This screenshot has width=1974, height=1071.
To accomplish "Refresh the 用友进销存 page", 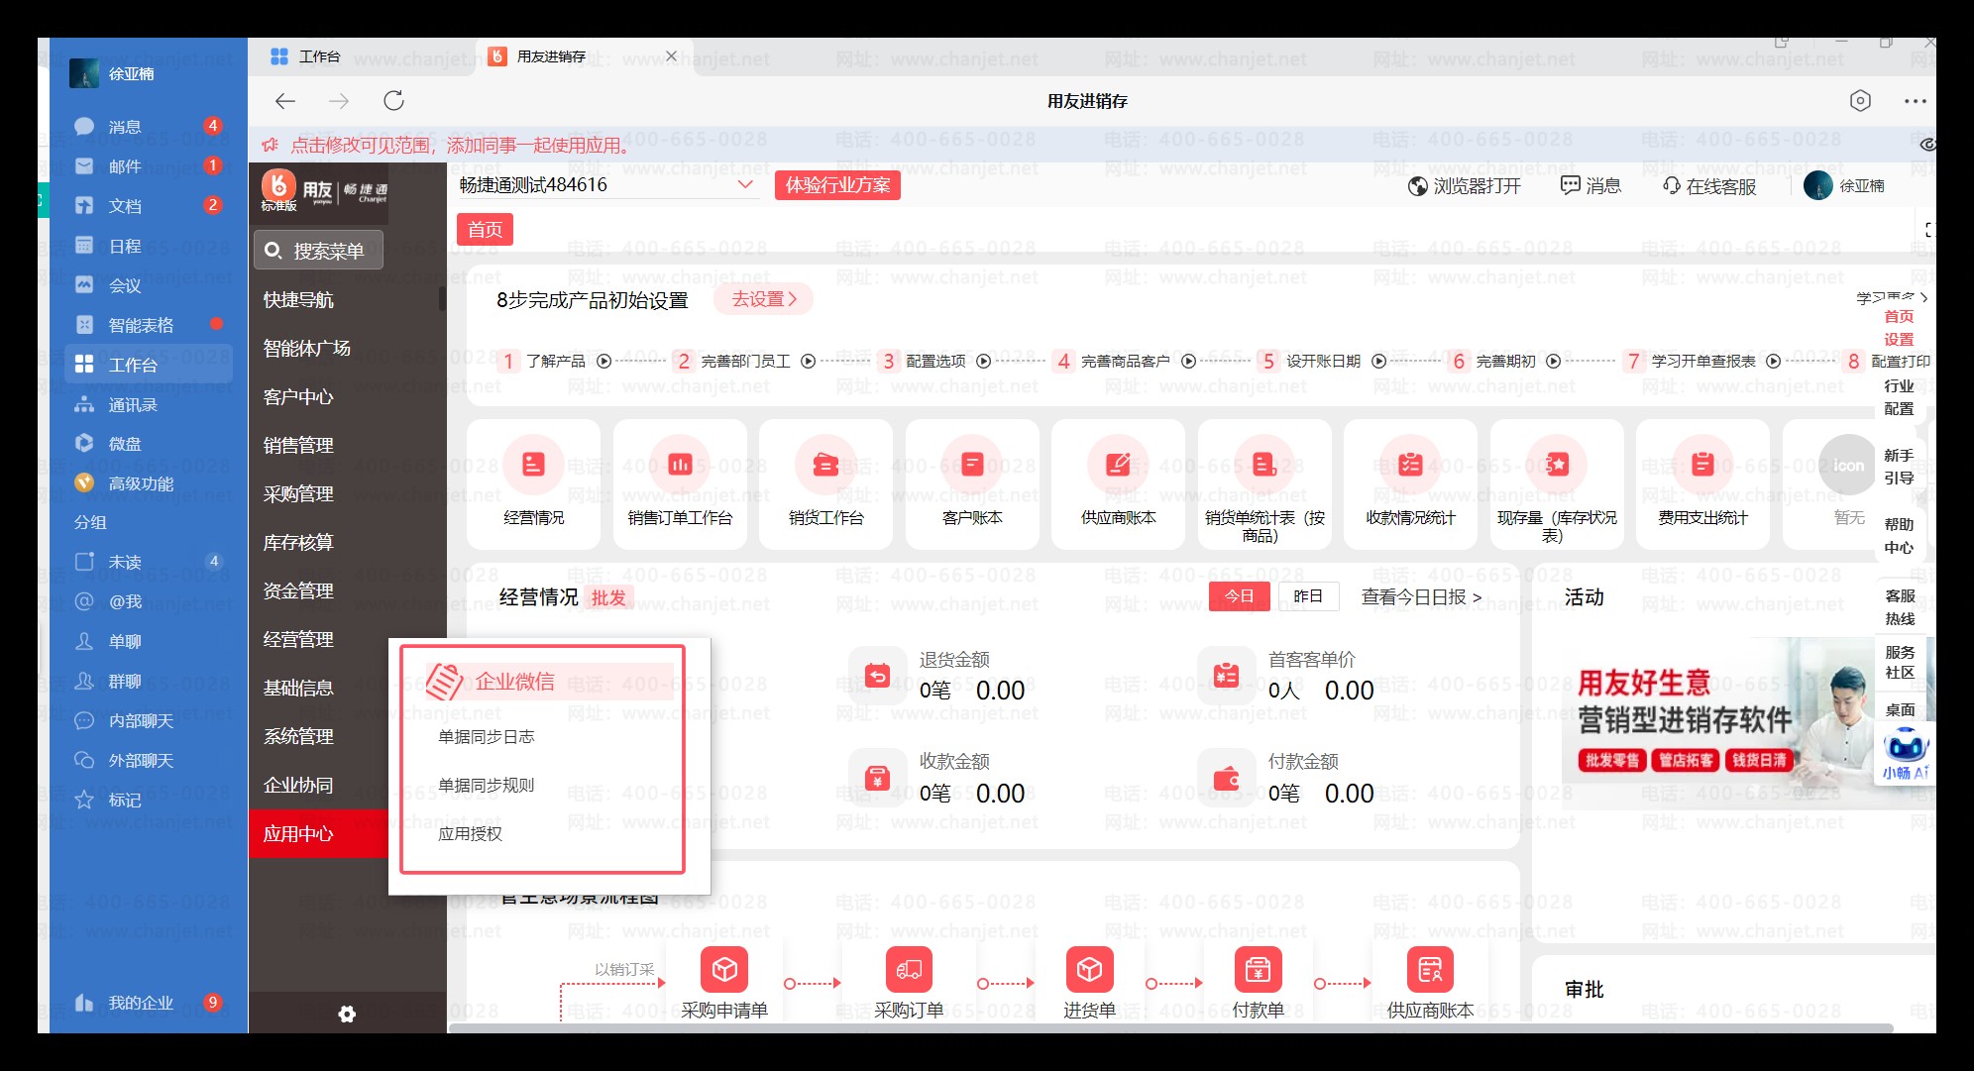I will pos(393,101).
